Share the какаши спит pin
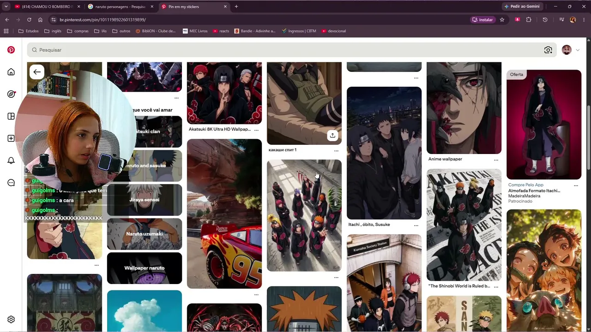 pos(332,136)
